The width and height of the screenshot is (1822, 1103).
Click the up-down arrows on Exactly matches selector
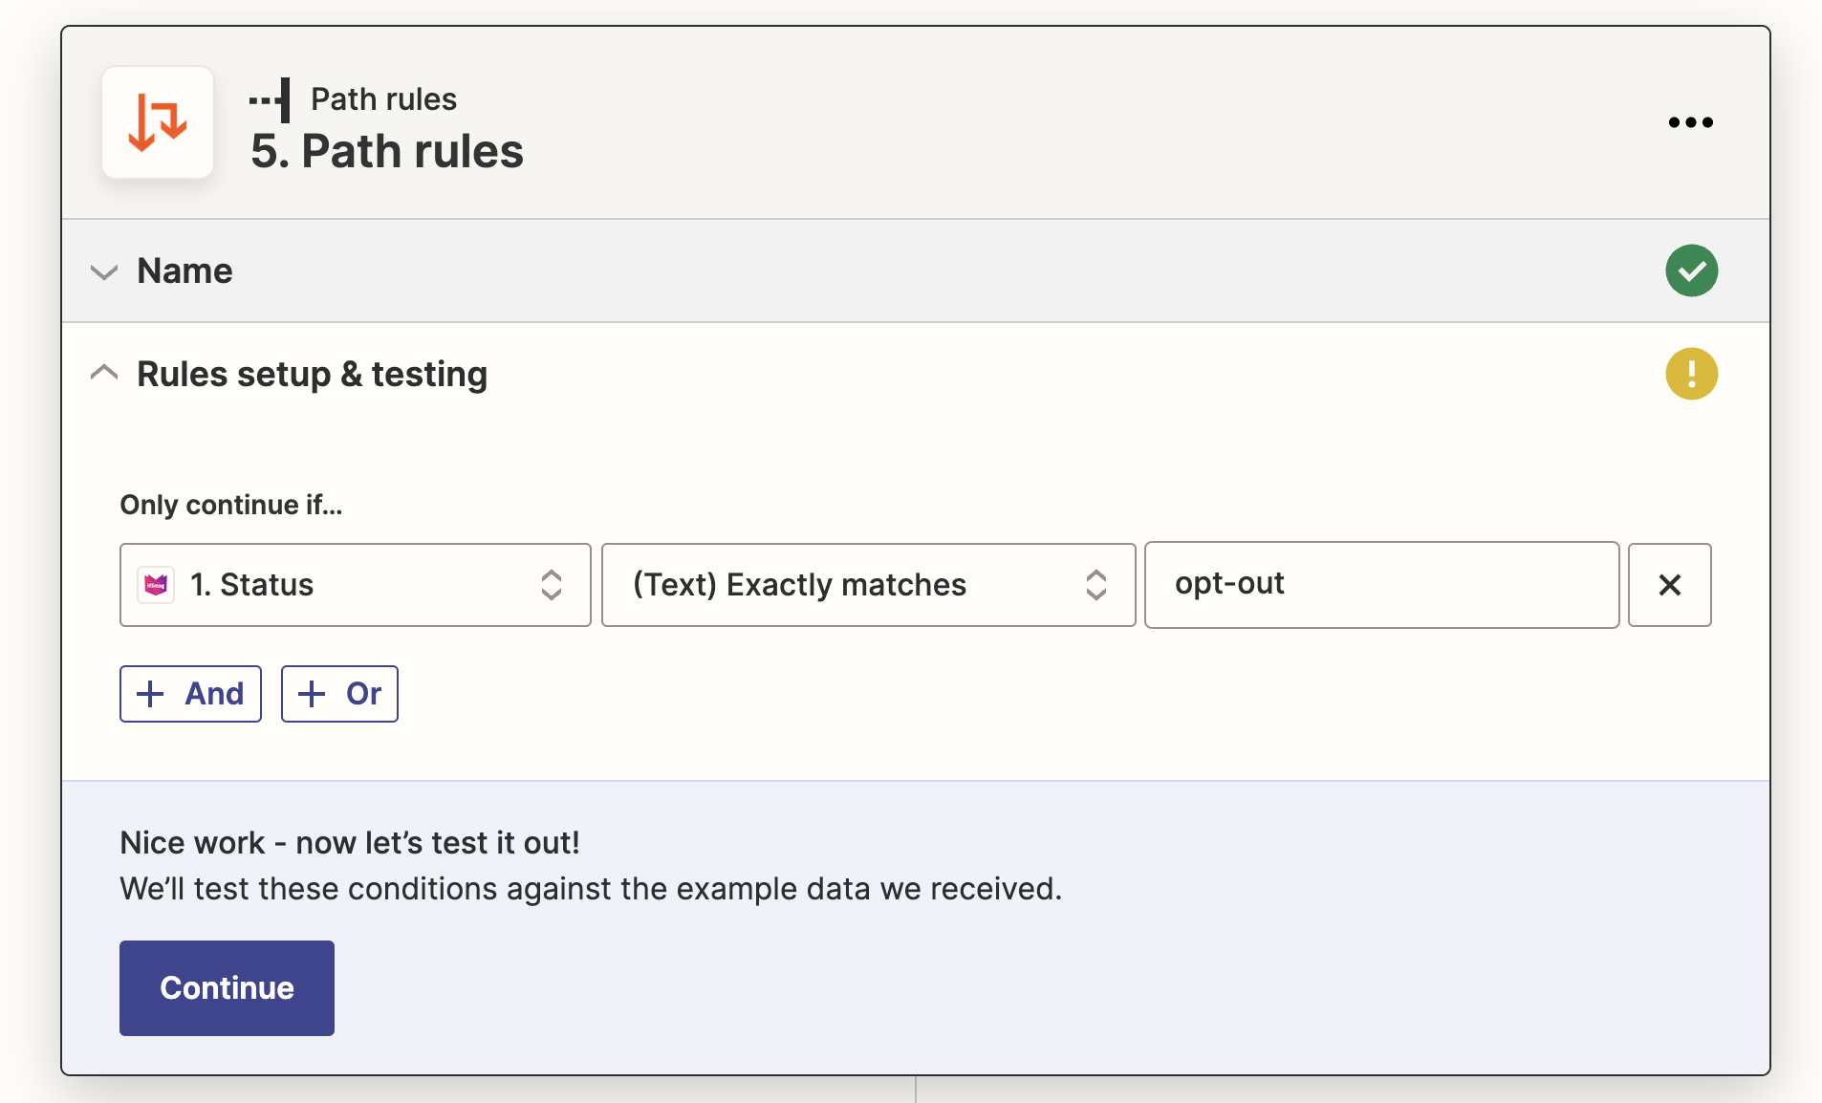[1096, 585]
